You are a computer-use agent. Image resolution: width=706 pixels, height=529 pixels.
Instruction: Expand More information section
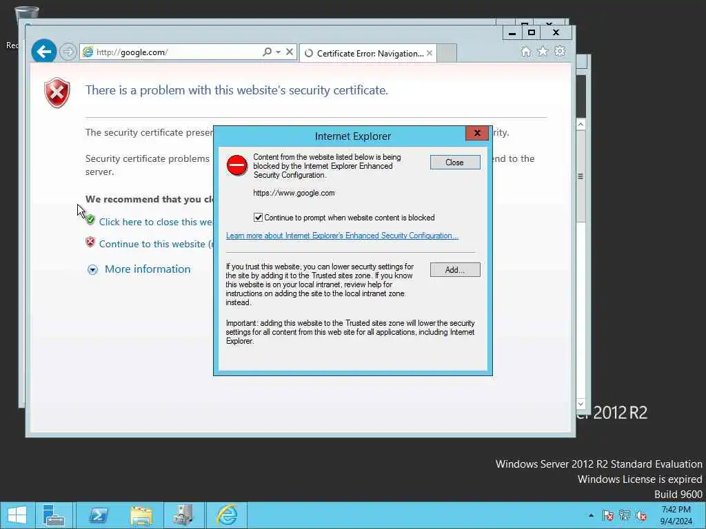click(x=93, y=269)
